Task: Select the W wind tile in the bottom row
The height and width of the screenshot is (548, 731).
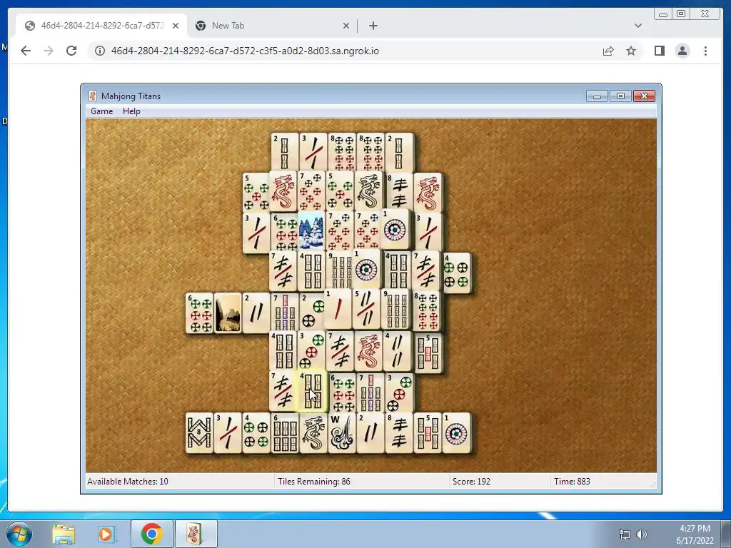Action: click(x=342, y=433)
